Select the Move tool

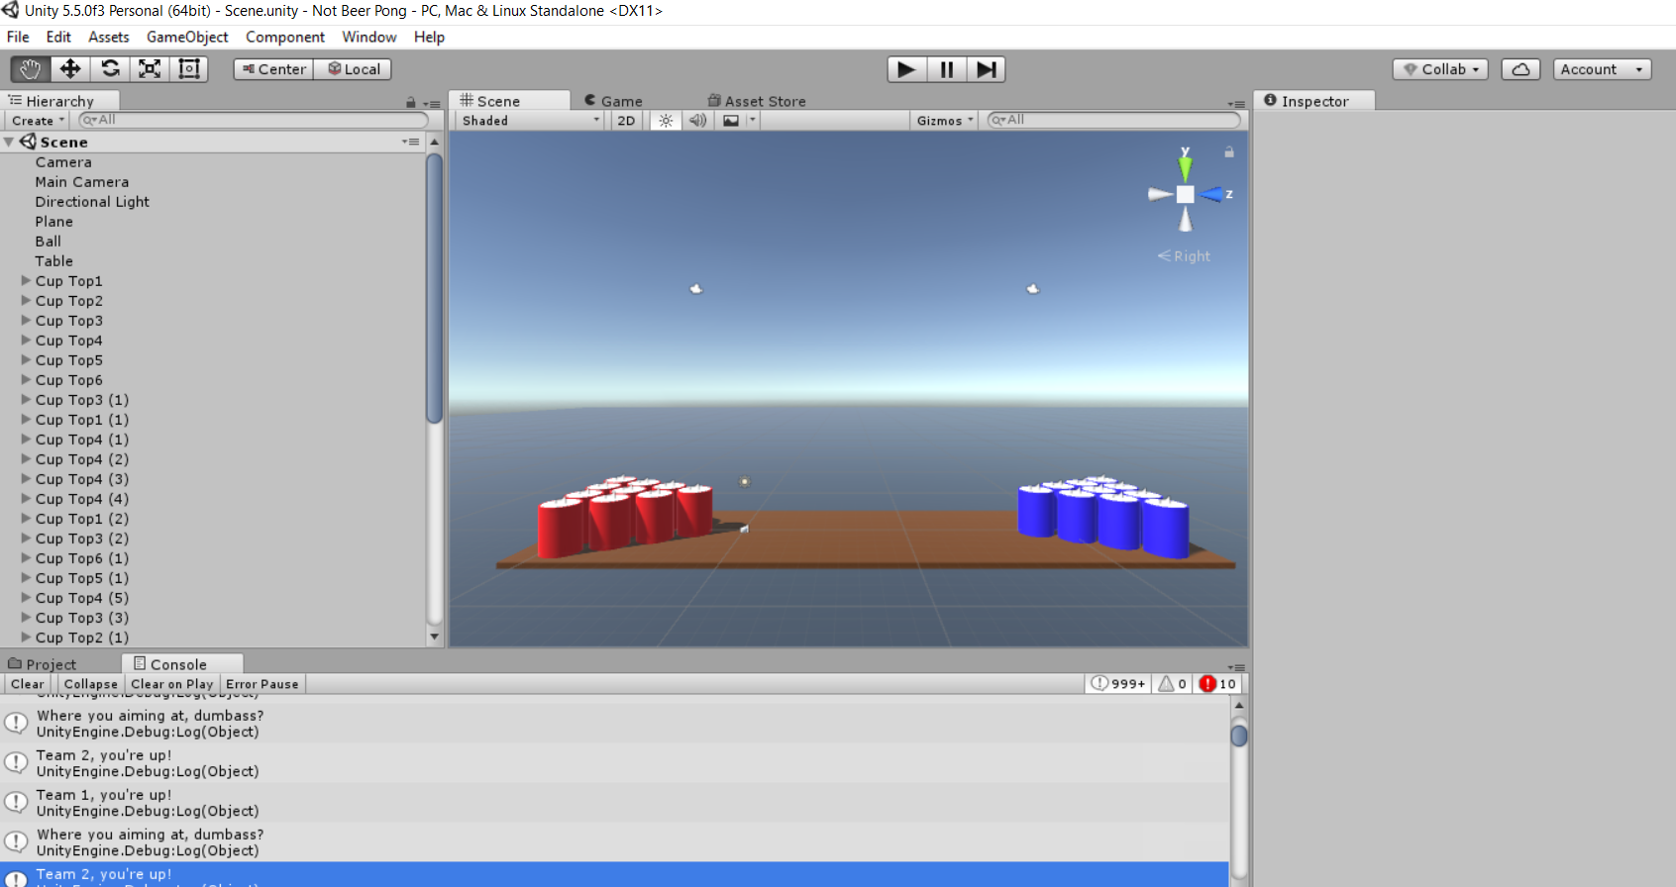pos(70,69)
